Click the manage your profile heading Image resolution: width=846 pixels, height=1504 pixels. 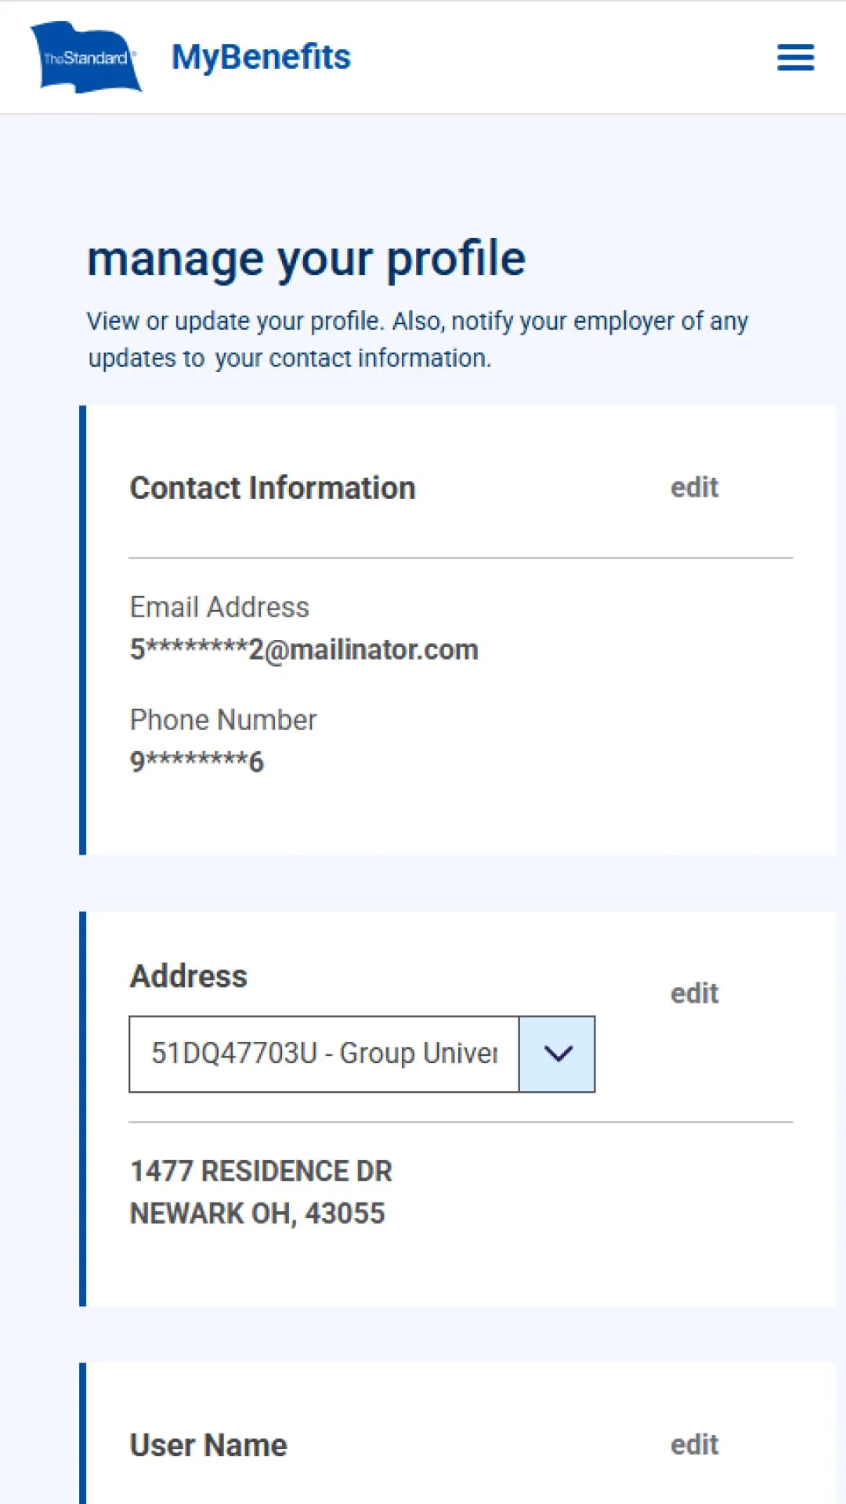[305, 258]
